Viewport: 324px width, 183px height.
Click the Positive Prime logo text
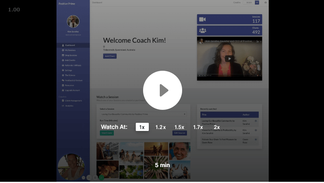tap(67, 4)
